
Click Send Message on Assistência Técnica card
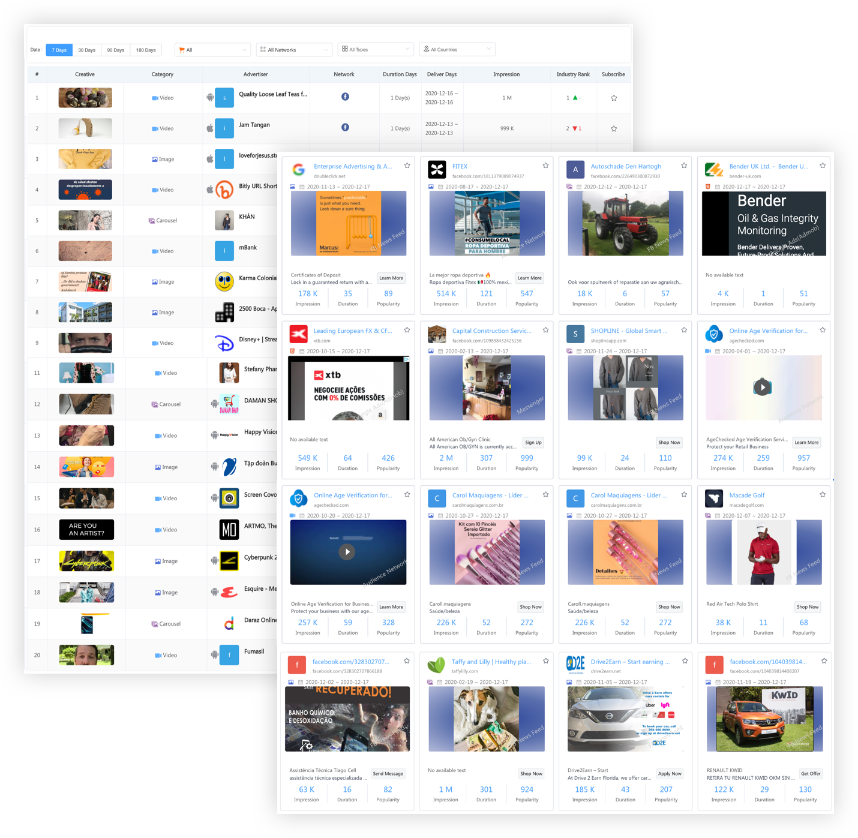tap(388, 773)
